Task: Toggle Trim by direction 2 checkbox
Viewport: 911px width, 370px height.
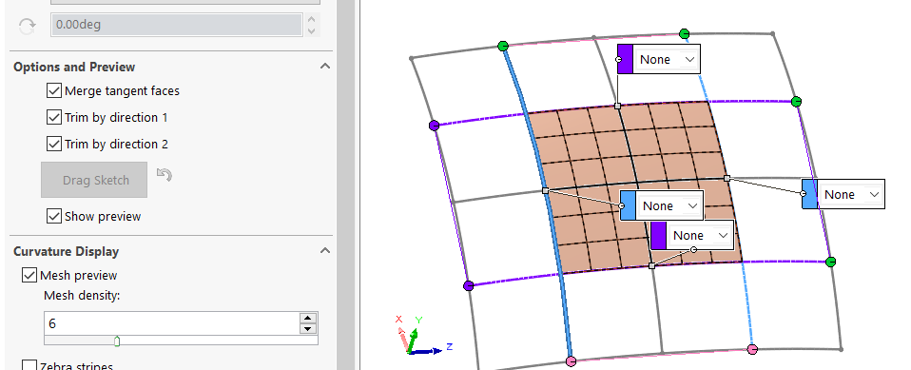Action: [x=54, y=144]
